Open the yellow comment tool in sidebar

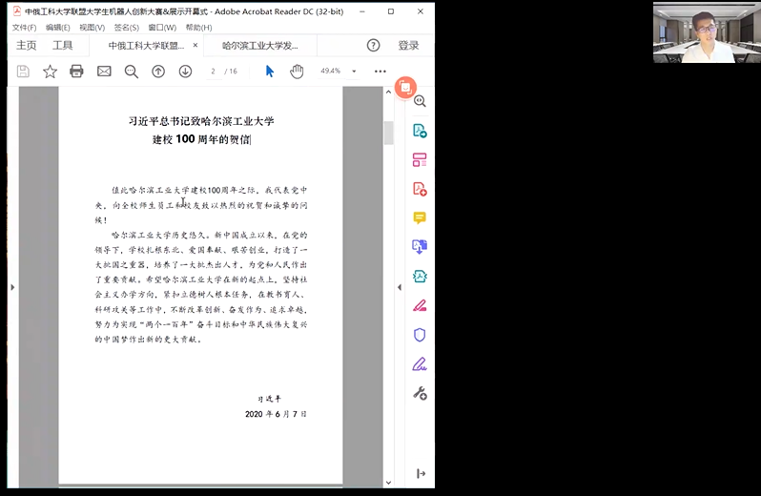420,218
